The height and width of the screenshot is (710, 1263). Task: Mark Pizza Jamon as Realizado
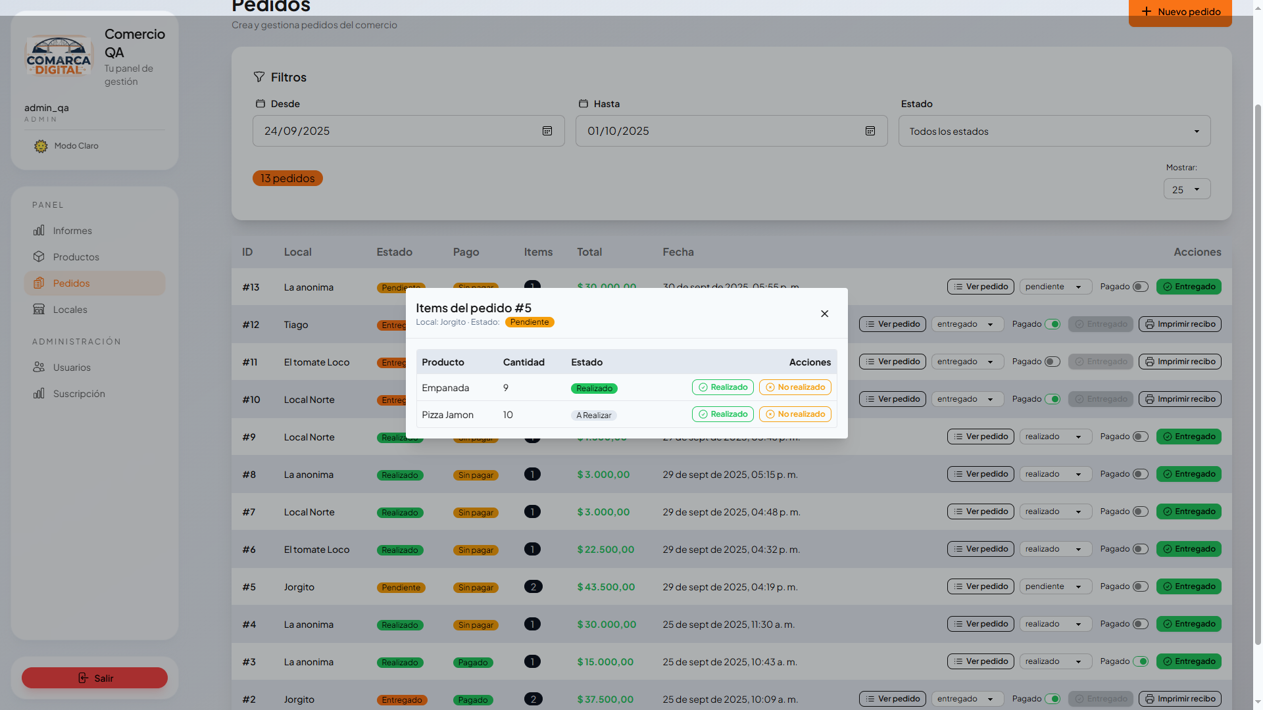[722, 414]
